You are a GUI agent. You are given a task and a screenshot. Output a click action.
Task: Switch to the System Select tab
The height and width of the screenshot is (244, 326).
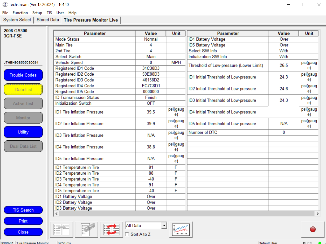point(17,20)
